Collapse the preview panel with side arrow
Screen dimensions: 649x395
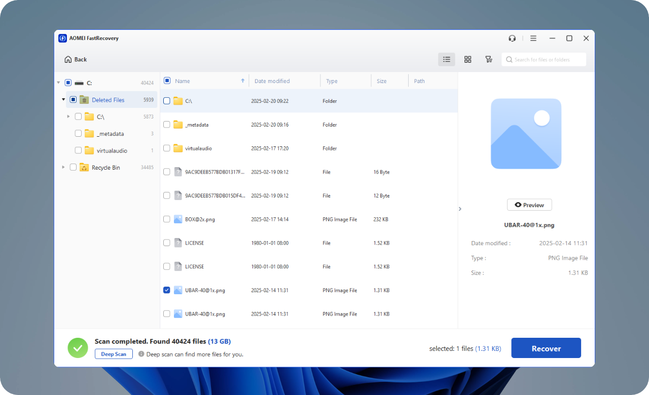click(x=460, y=209)
